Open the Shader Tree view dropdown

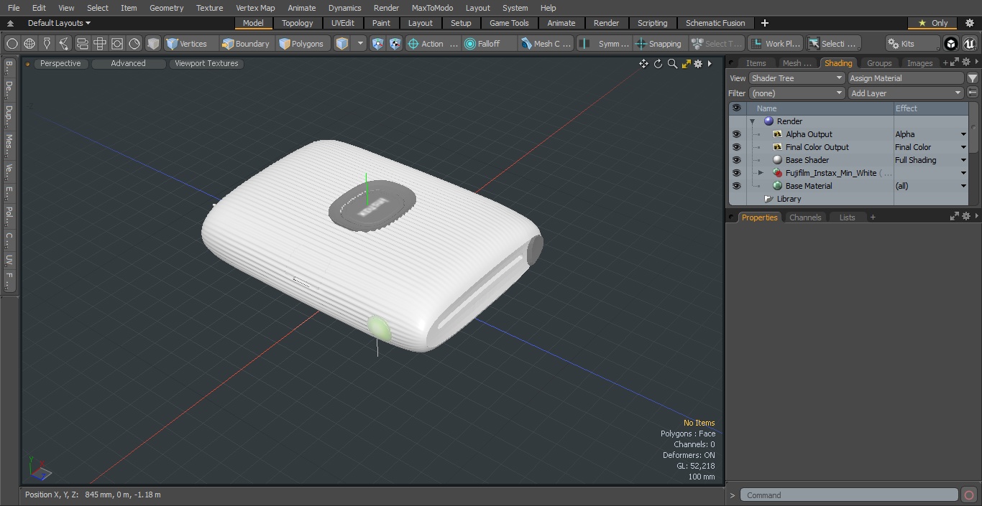[x=796, y=78]
